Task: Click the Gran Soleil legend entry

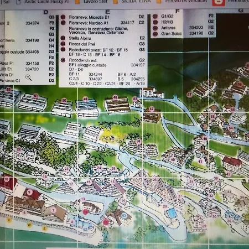Action: [x=172, y=34]
